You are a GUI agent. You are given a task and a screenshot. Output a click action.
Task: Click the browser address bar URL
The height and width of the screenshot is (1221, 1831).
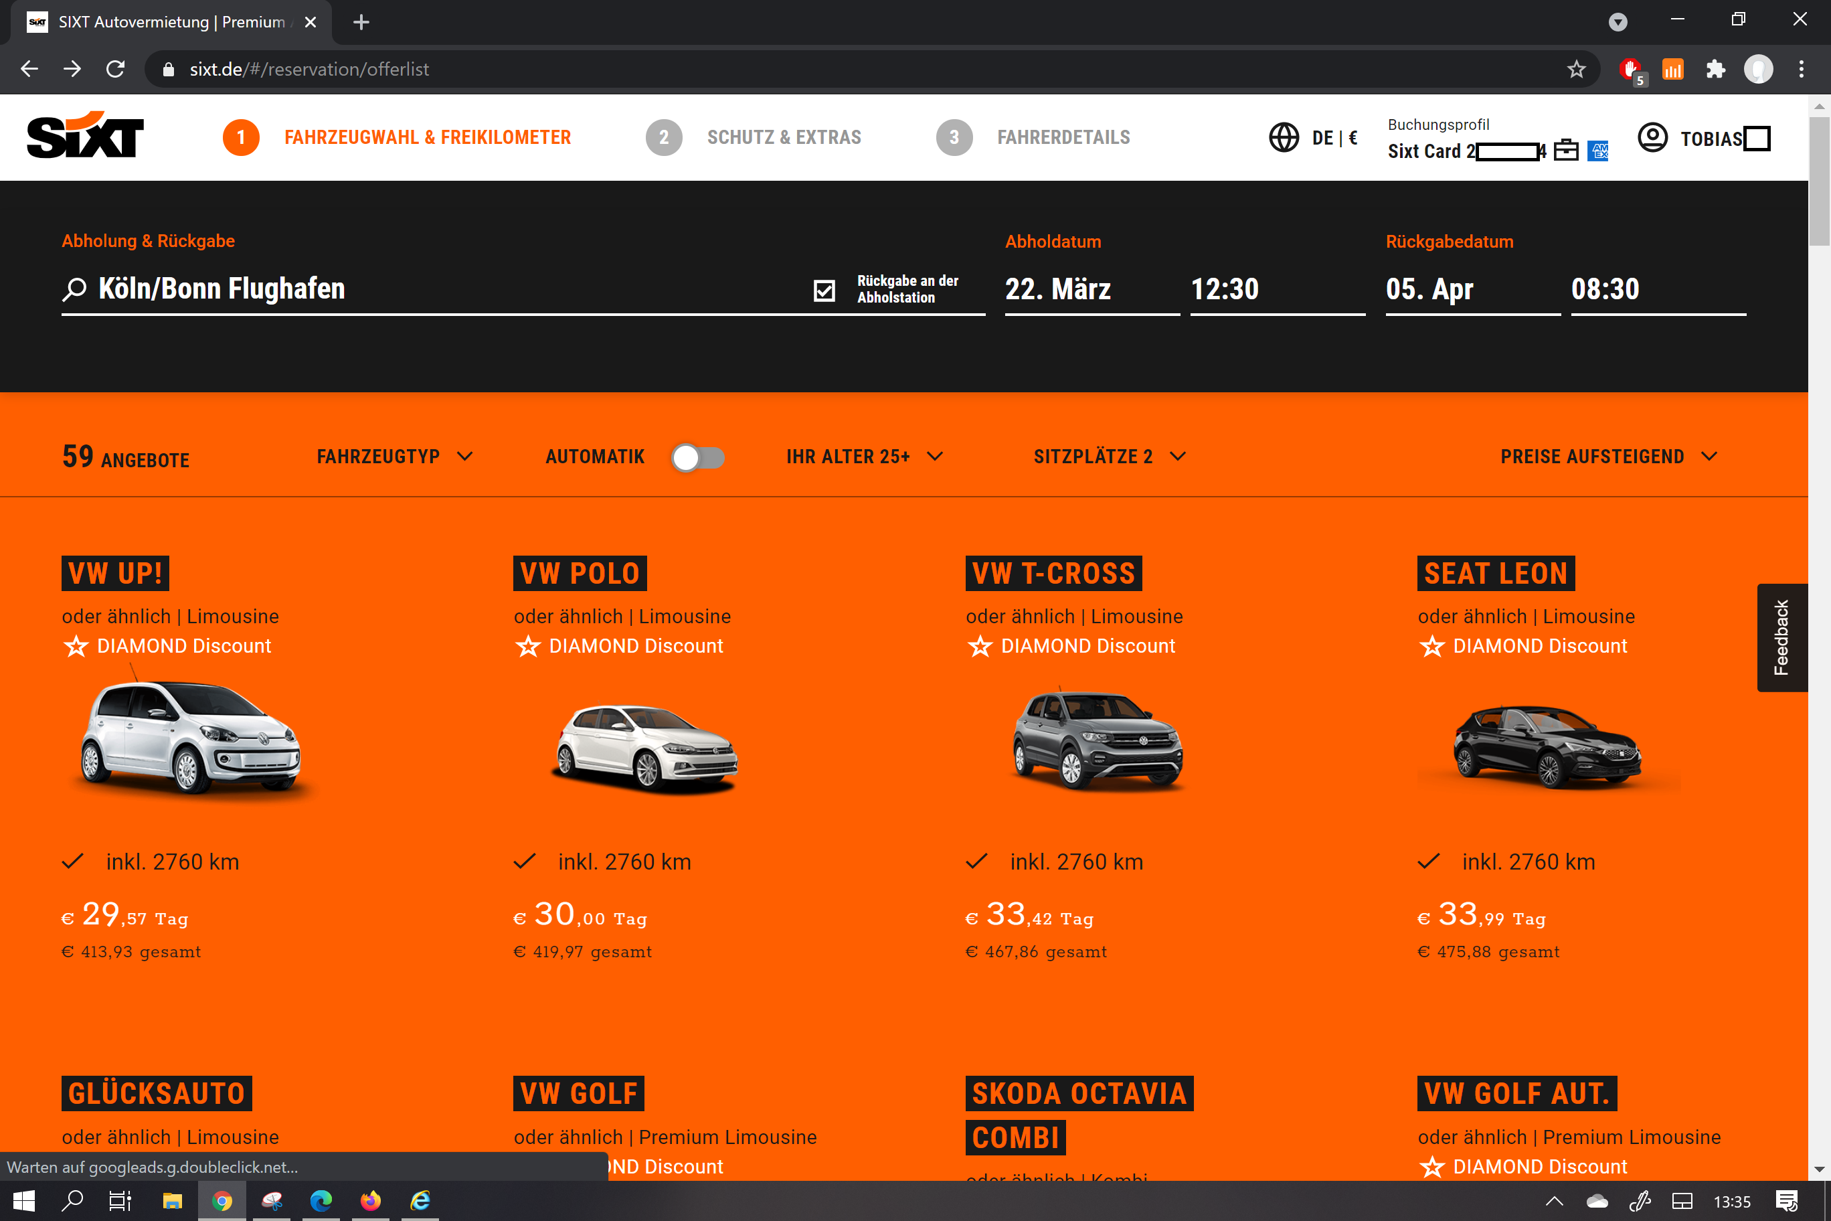[x=309, y=70]
